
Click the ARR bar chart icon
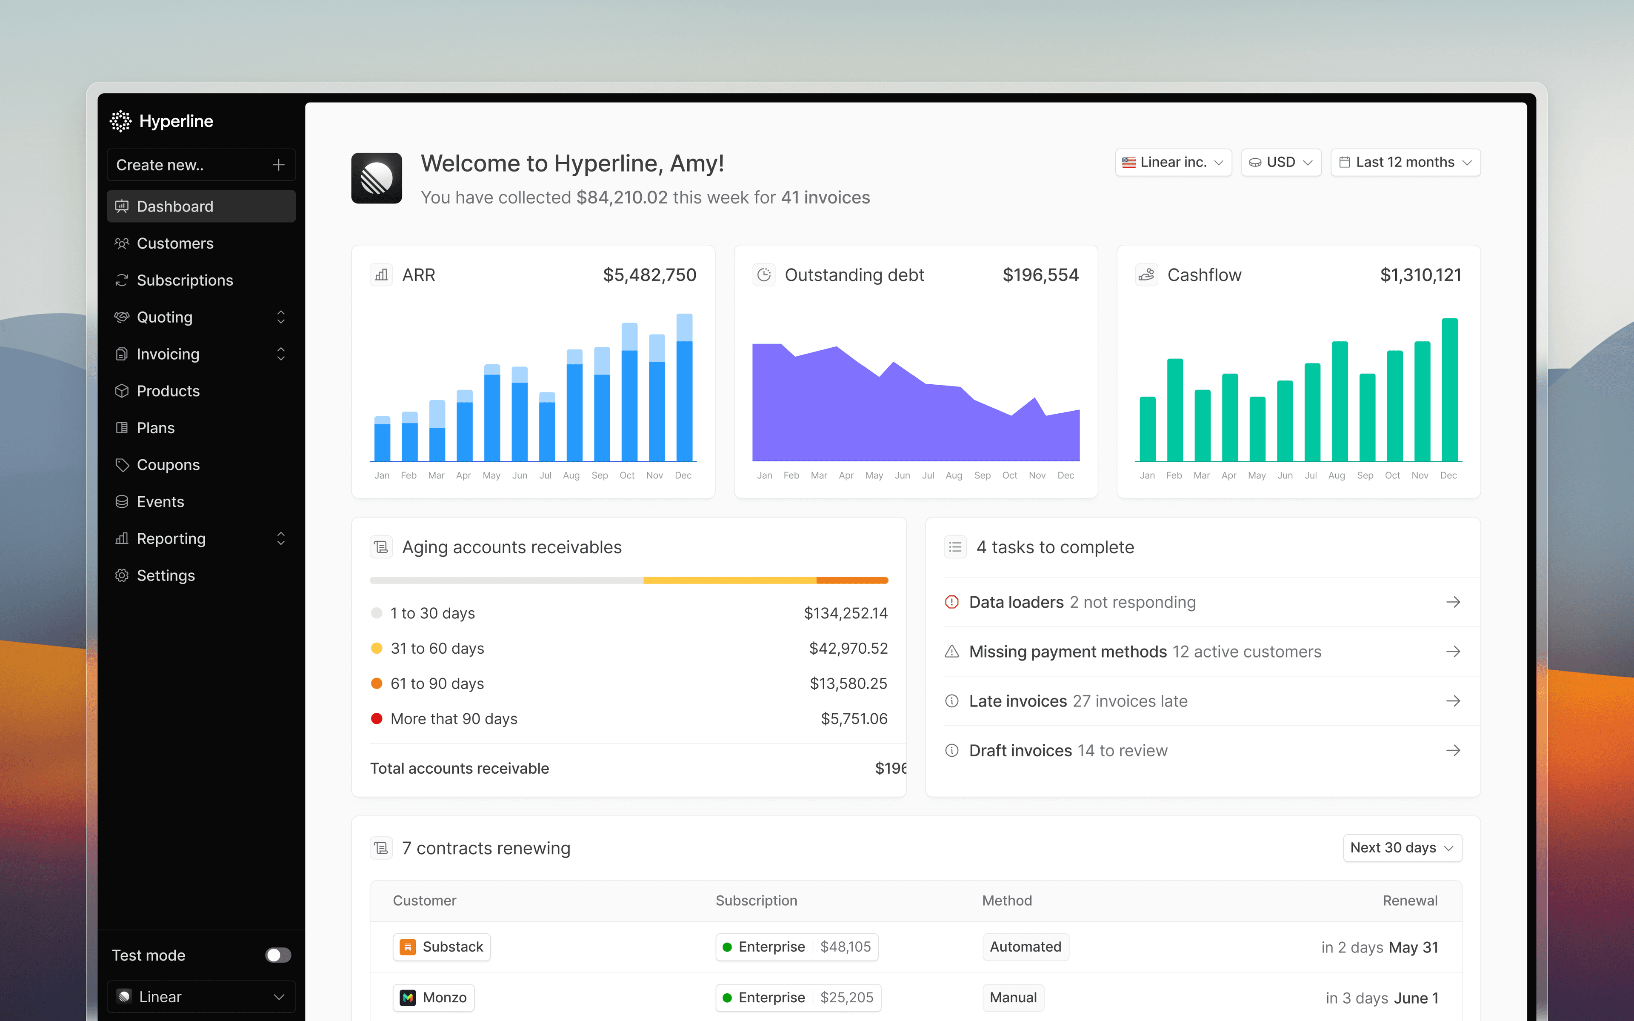tap(381, 275)
